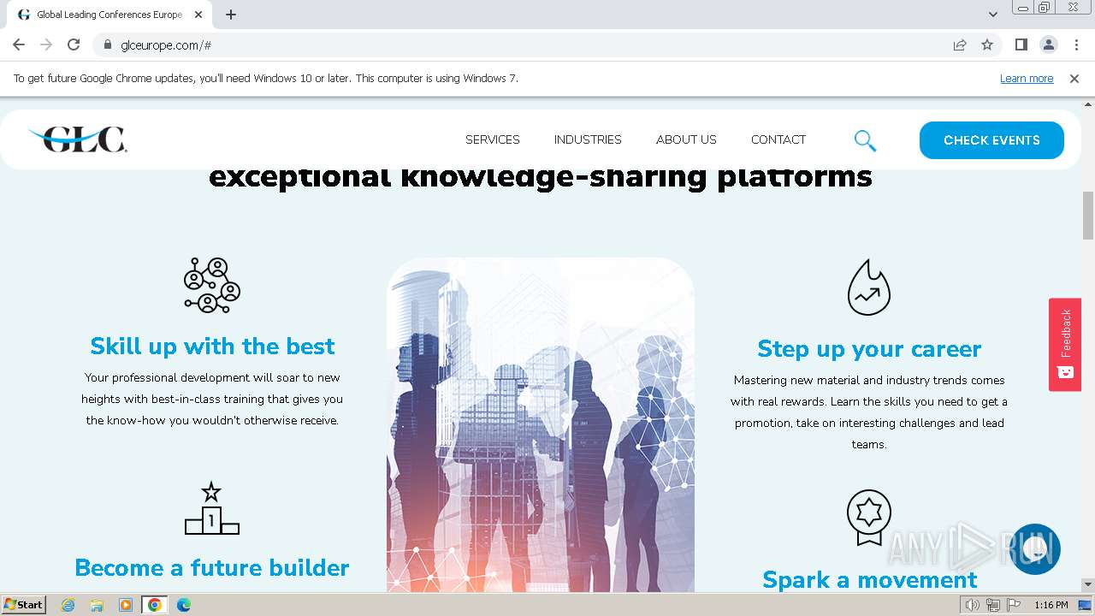Open the Chrome profile avatar

pos(1048,44)
